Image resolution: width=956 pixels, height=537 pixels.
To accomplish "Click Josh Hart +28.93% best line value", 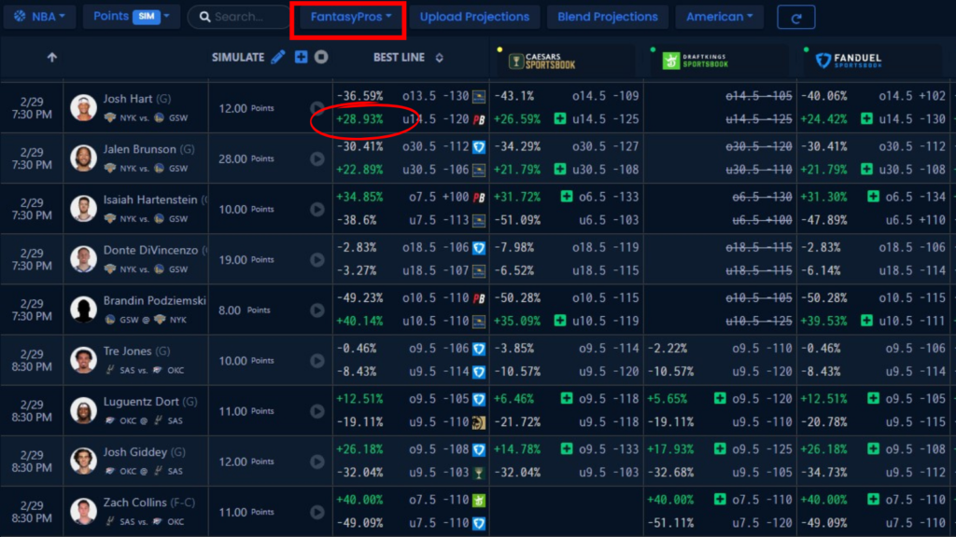I will 359,119.
